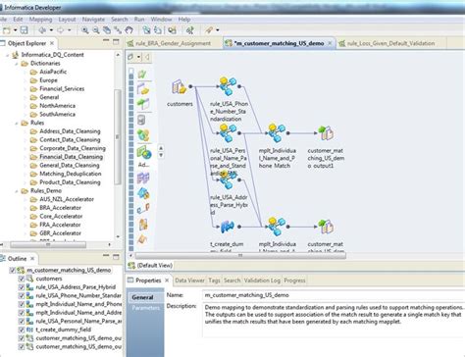Click the customer_matching_US_demo_output1 target icon

pos(326,133)
